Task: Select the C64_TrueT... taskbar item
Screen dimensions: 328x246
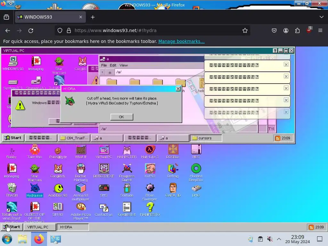Action: coord(74,138)
